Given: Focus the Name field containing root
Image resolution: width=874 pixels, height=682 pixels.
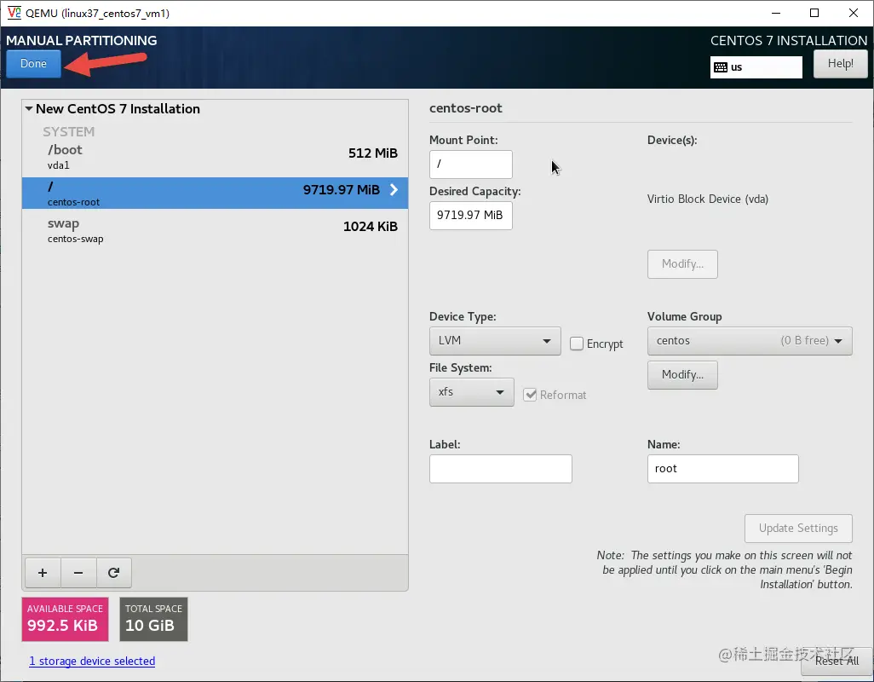Looking at the screenshot, I should [722, 468].
